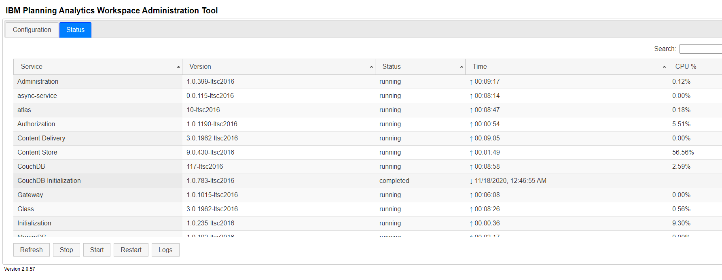Click up arrow icon beside 00:08:58
Viewport: 722px width, 280px height.
click(471, 167)
